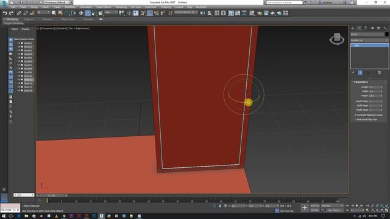Open the Edit menu
The image size is (390, 219).
point(13,7)
